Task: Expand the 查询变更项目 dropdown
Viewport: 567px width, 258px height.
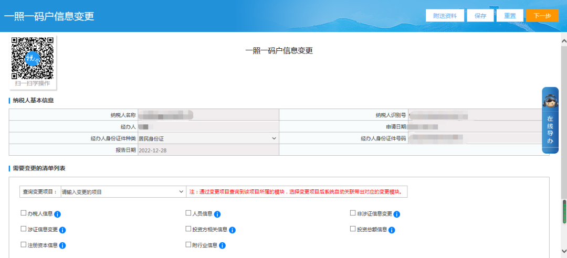Action: click(x=123, y=192)
